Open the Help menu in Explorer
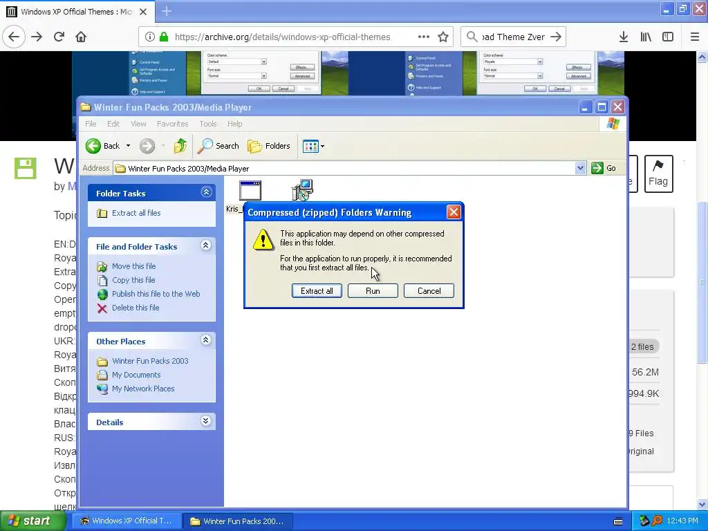This screenshot has height=531, width=708. (x=235, y=124)
